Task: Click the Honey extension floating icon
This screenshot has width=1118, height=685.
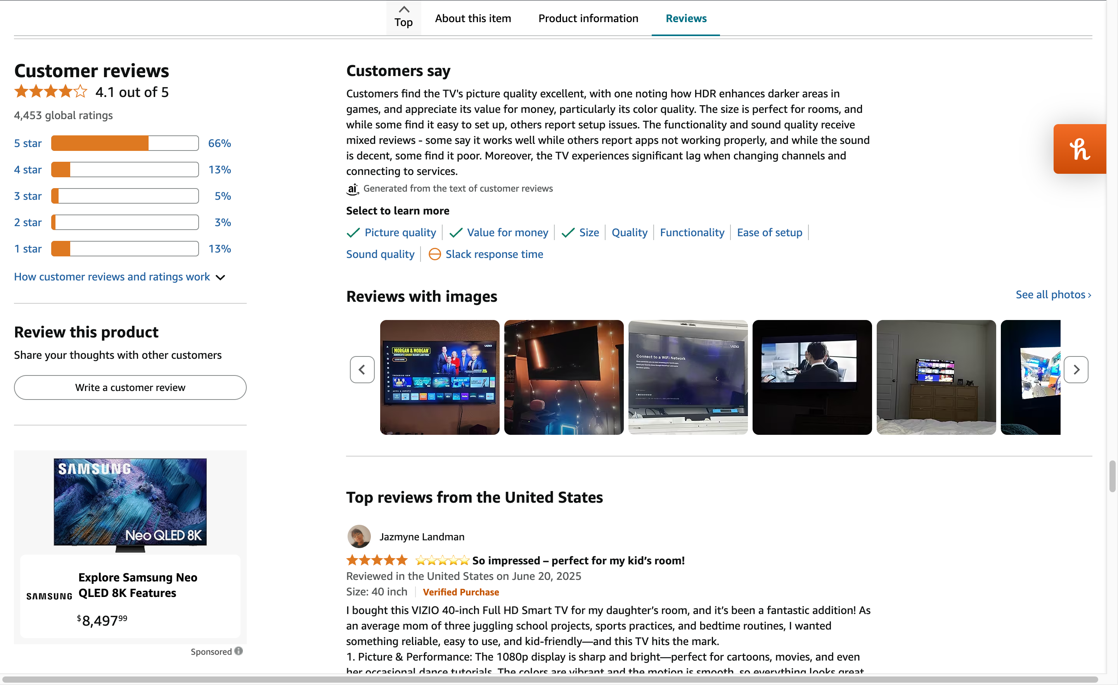Action: 1080,149
